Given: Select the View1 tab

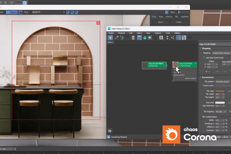Looking at the screenshot, I should [110, 42].
